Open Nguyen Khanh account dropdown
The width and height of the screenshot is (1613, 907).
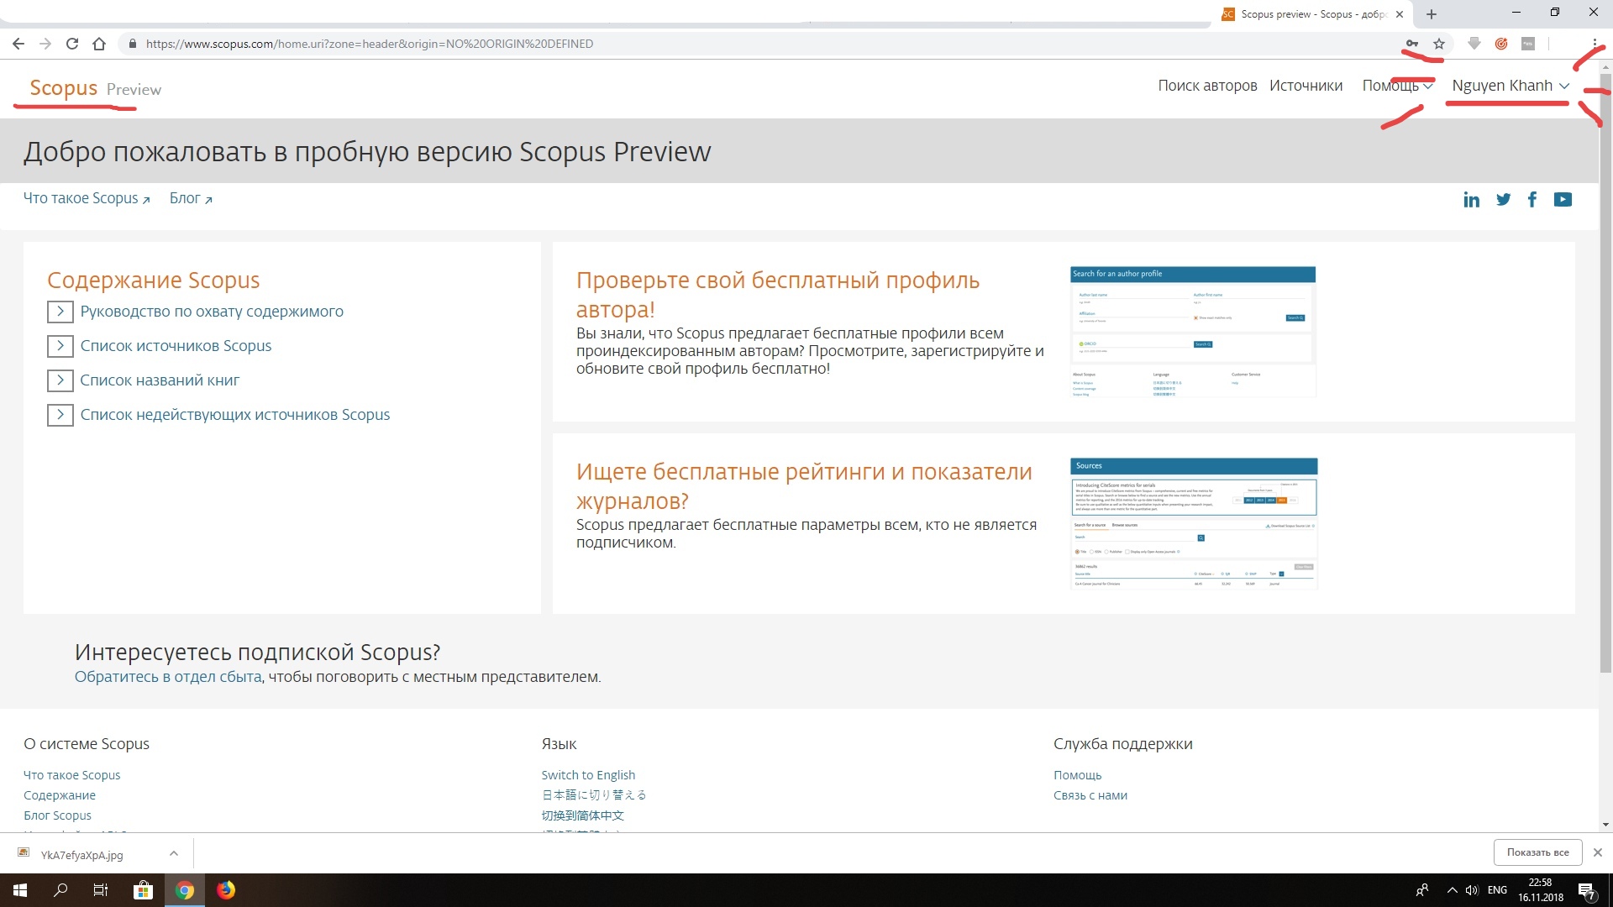(x=1510, y=86)
